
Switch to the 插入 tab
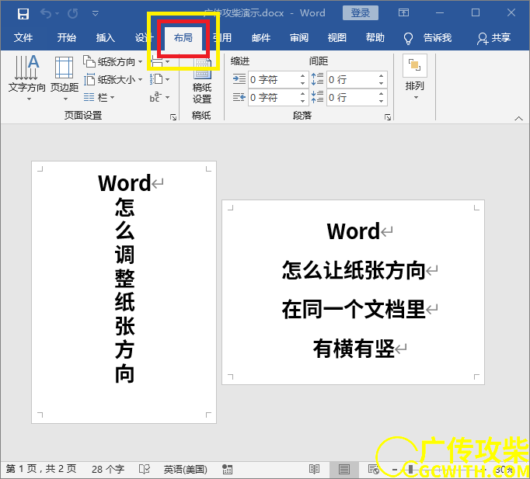point(105,37)
